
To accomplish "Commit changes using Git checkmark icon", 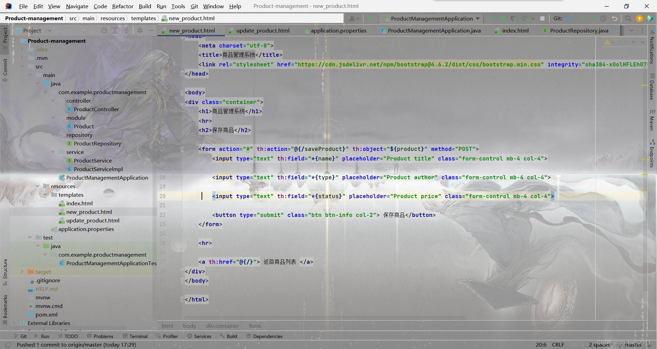I will click(x=581, y=18).
